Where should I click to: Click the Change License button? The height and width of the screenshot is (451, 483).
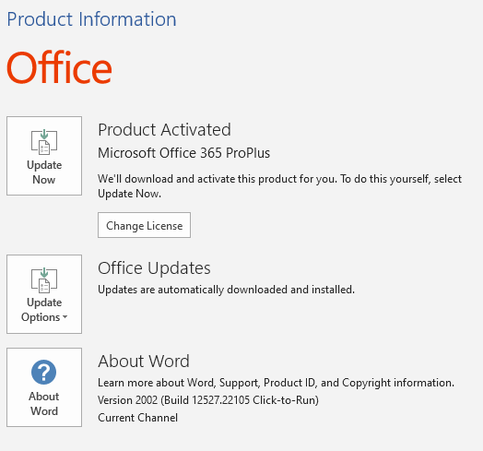point(144,225)
